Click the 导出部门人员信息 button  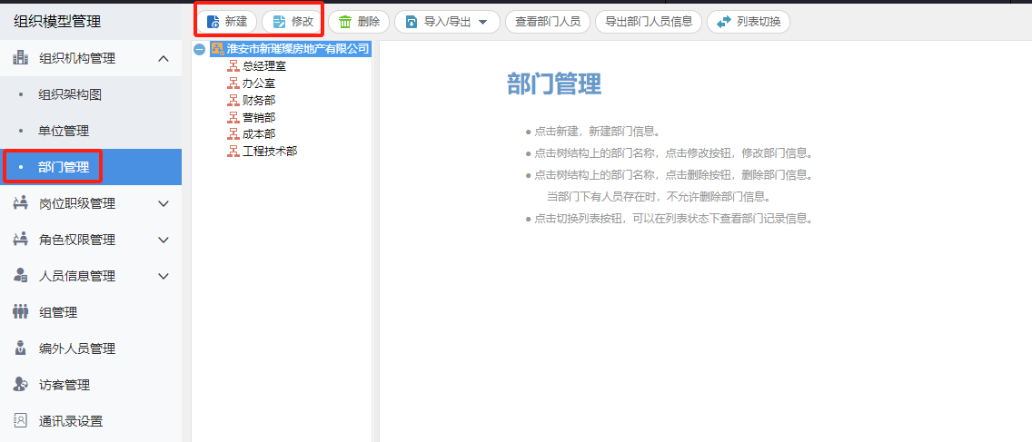pos(648,22)
